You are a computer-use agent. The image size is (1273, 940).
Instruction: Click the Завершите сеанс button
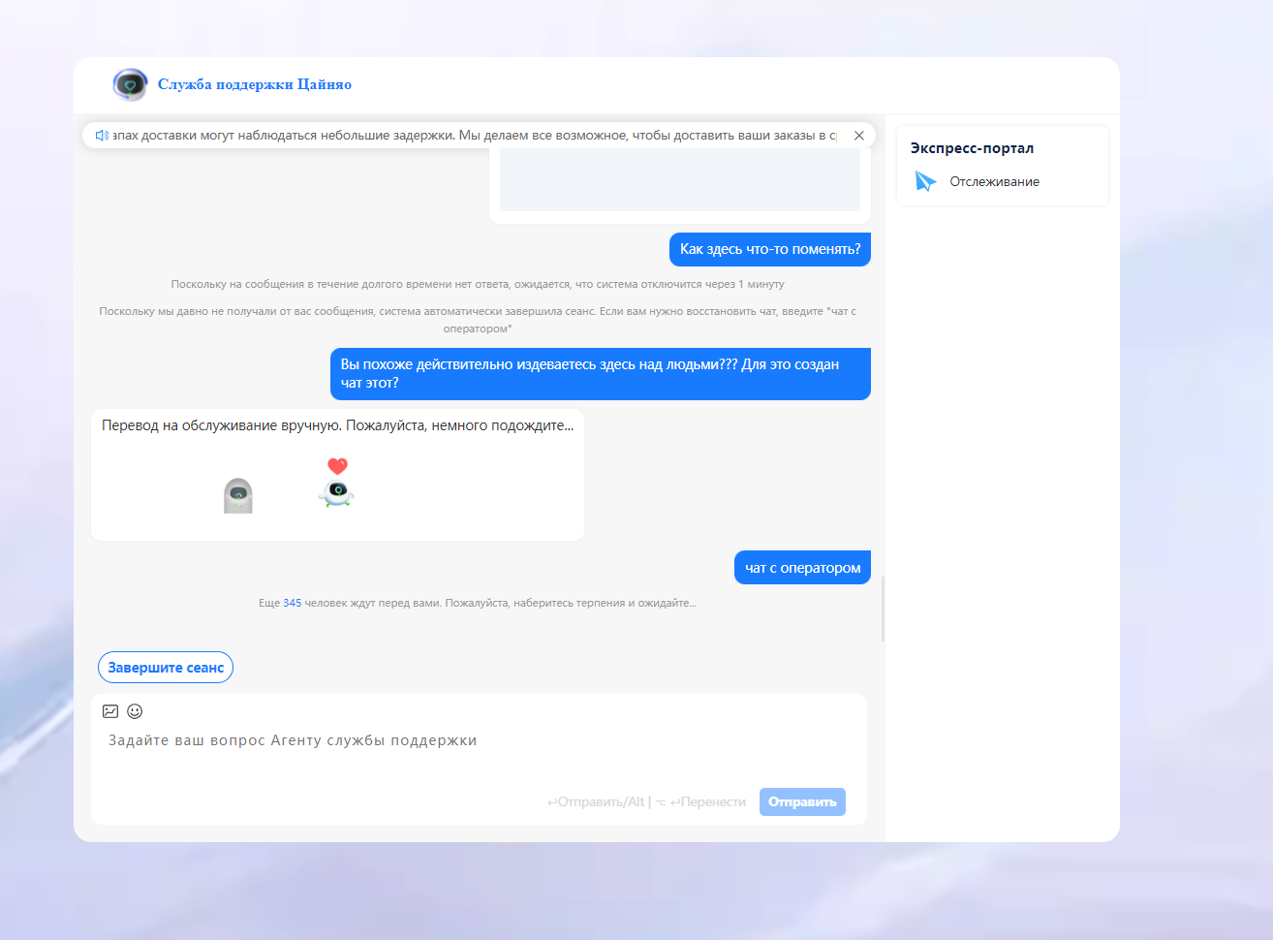(166, 668)
